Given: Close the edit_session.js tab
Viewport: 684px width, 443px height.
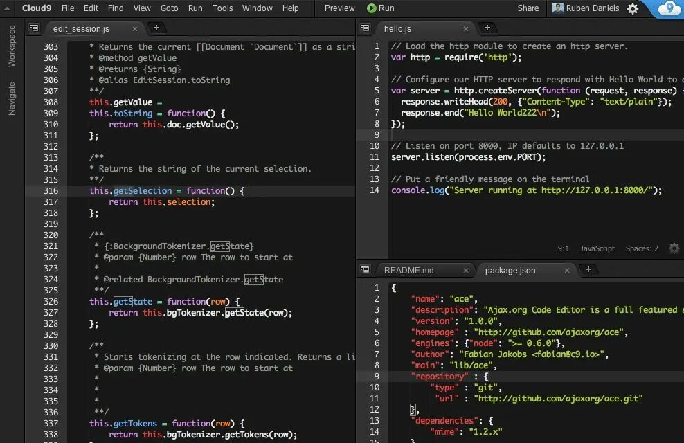Looking at the screenshot, I should click(x=135, y=29).
